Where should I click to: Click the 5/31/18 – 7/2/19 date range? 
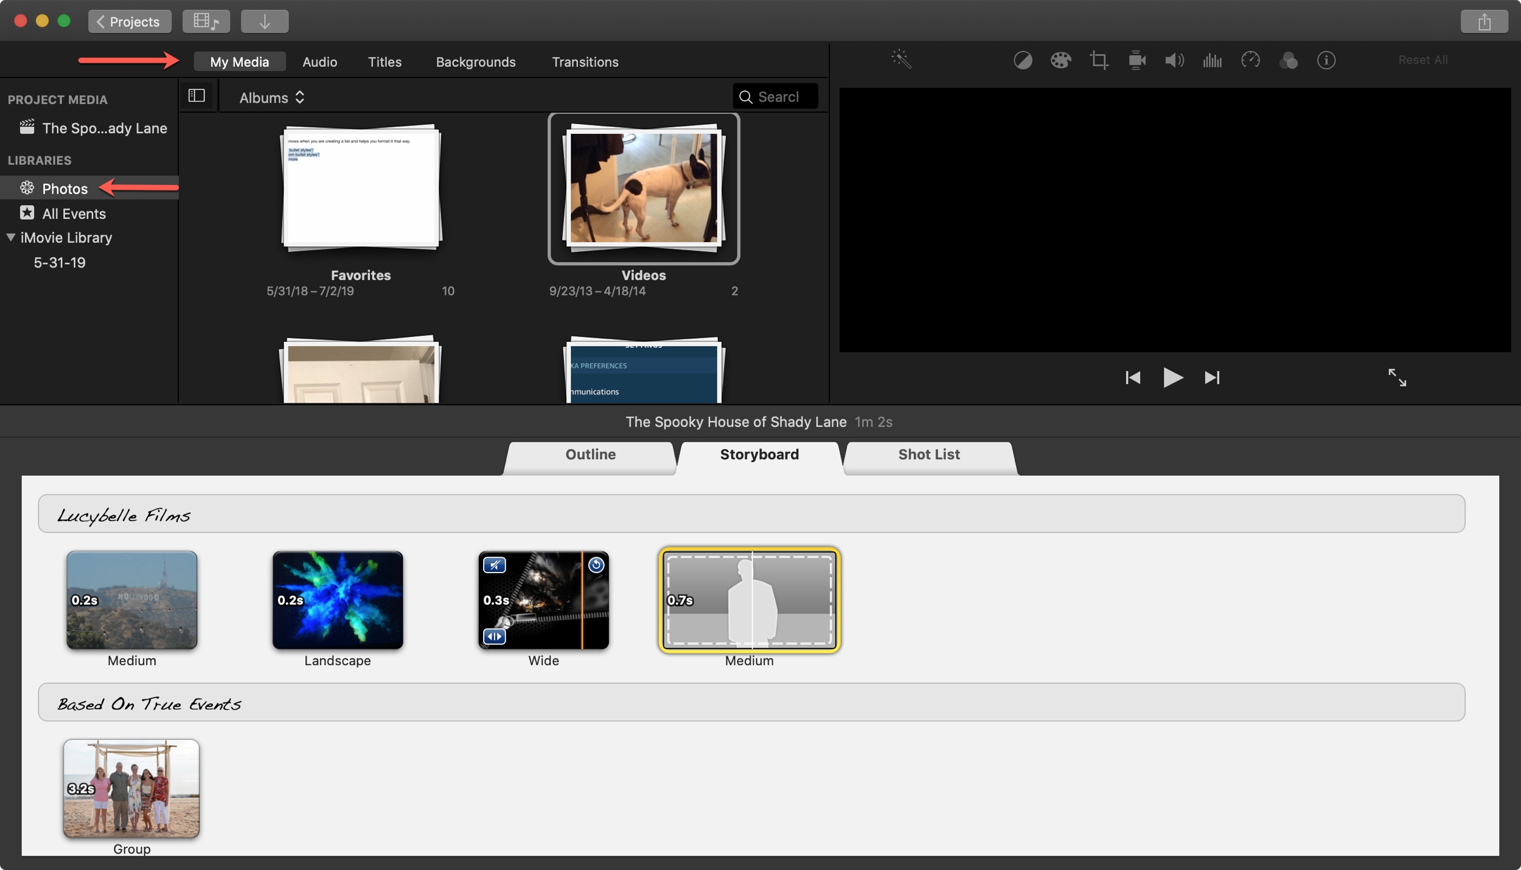(x=310, y=291)
